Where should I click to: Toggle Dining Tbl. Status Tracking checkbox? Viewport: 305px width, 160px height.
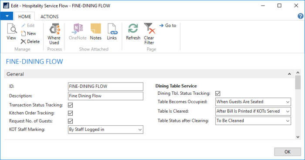tap(218, 93)
